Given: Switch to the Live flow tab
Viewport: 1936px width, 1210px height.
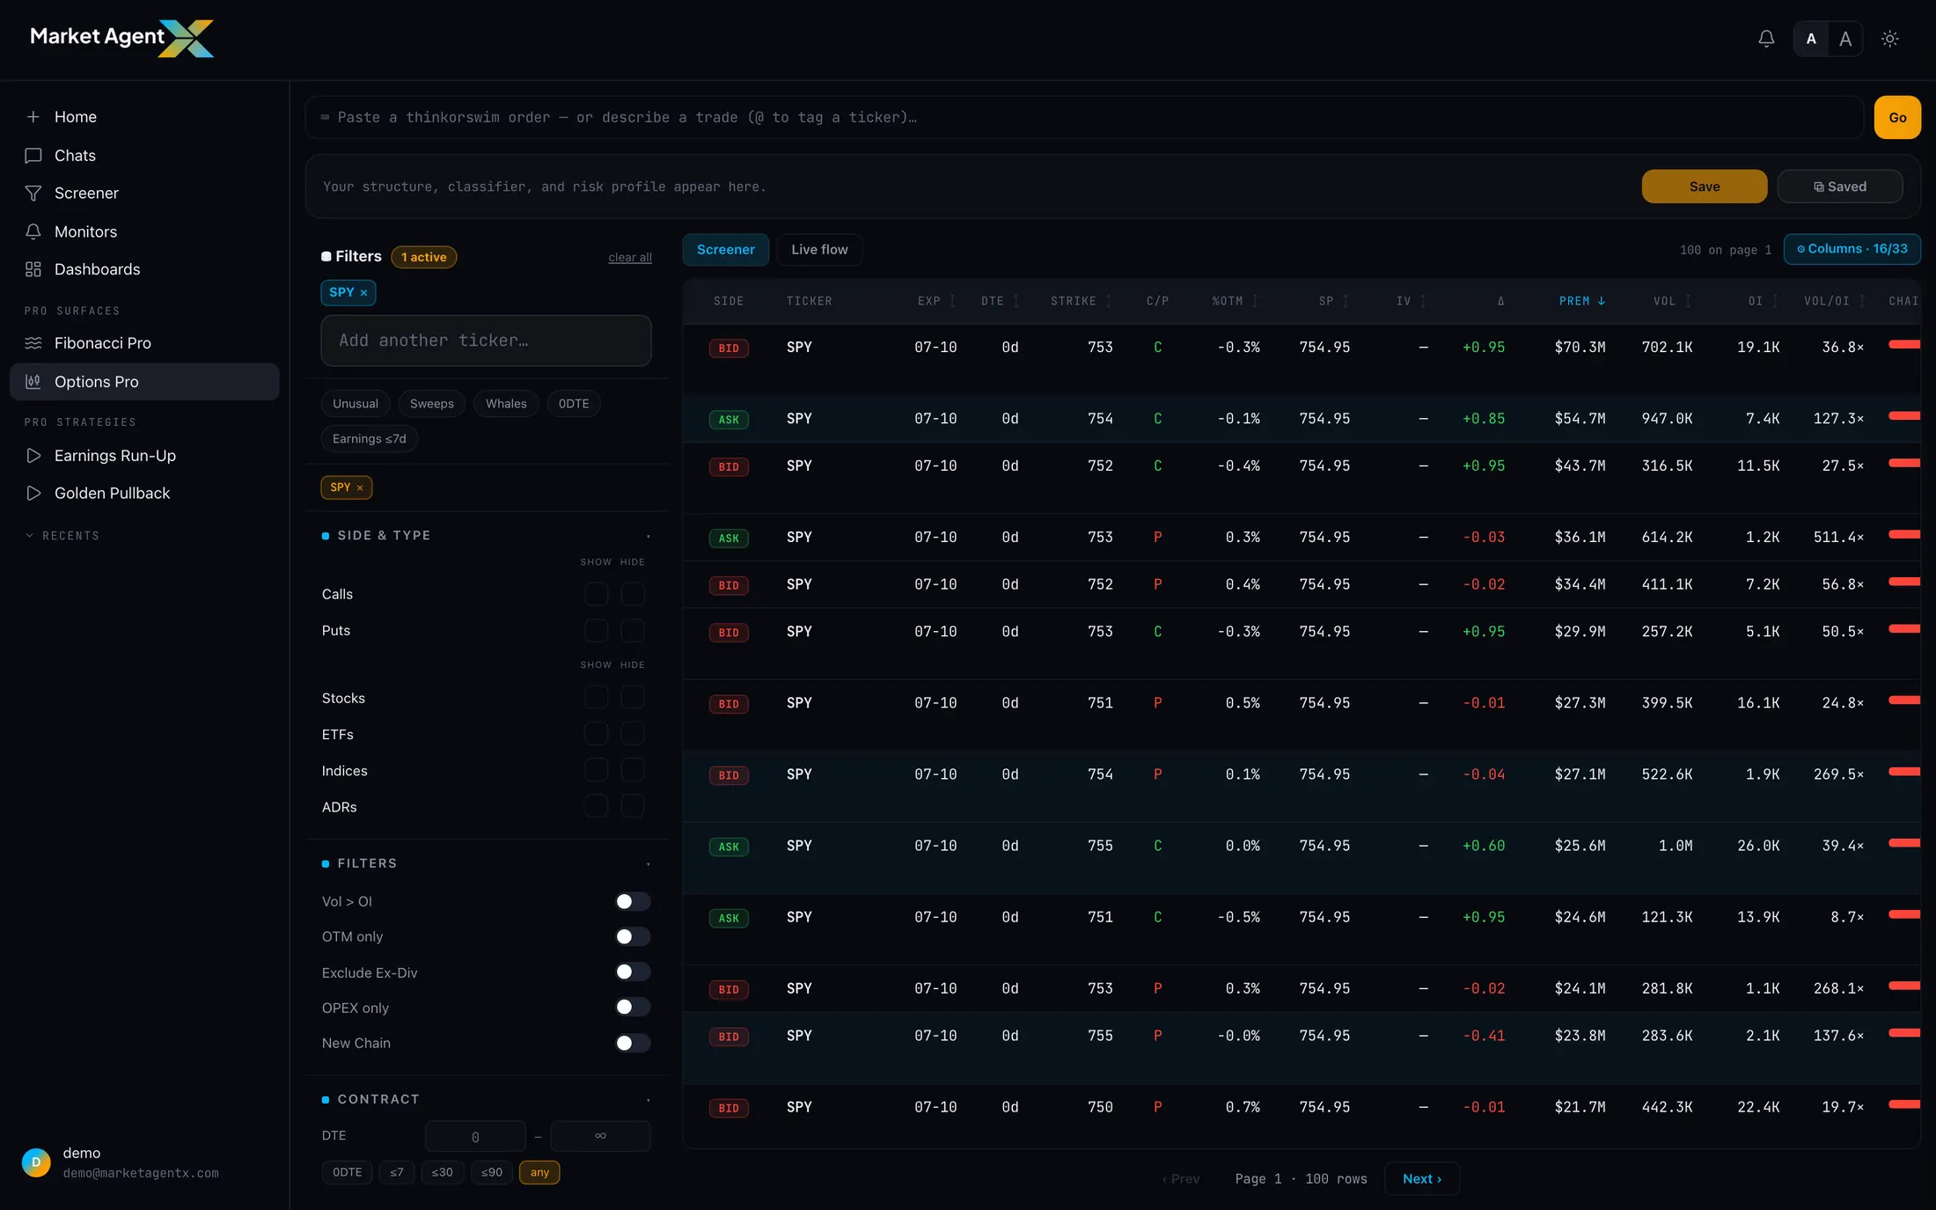Looking at the screenshot, I should 819,250.
